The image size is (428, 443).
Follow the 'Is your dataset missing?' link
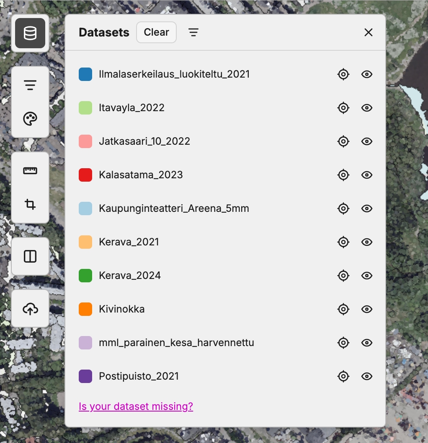coord(136,406)
